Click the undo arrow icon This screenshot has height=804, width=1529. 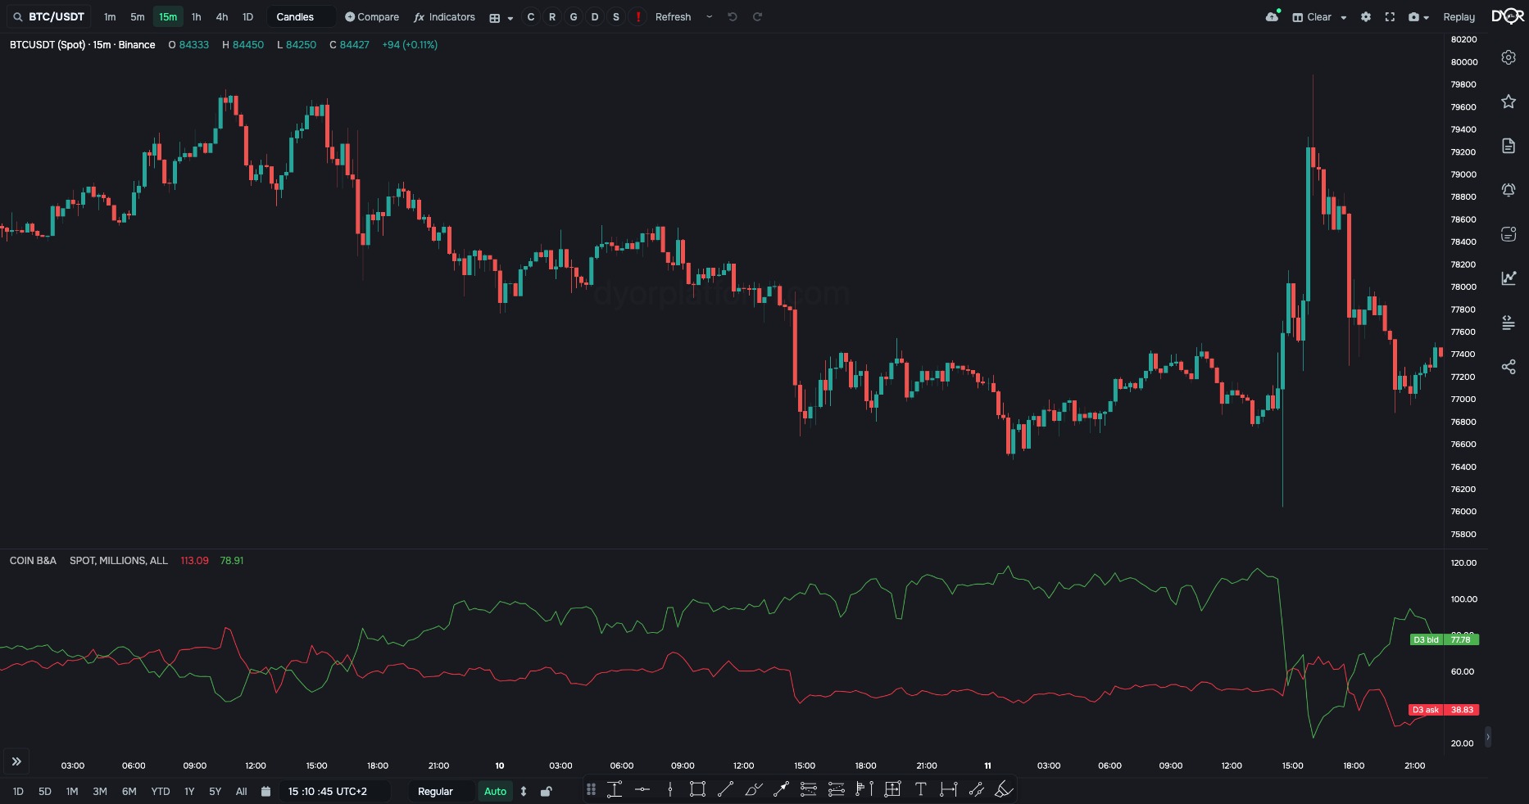click(x=733, y=17)
